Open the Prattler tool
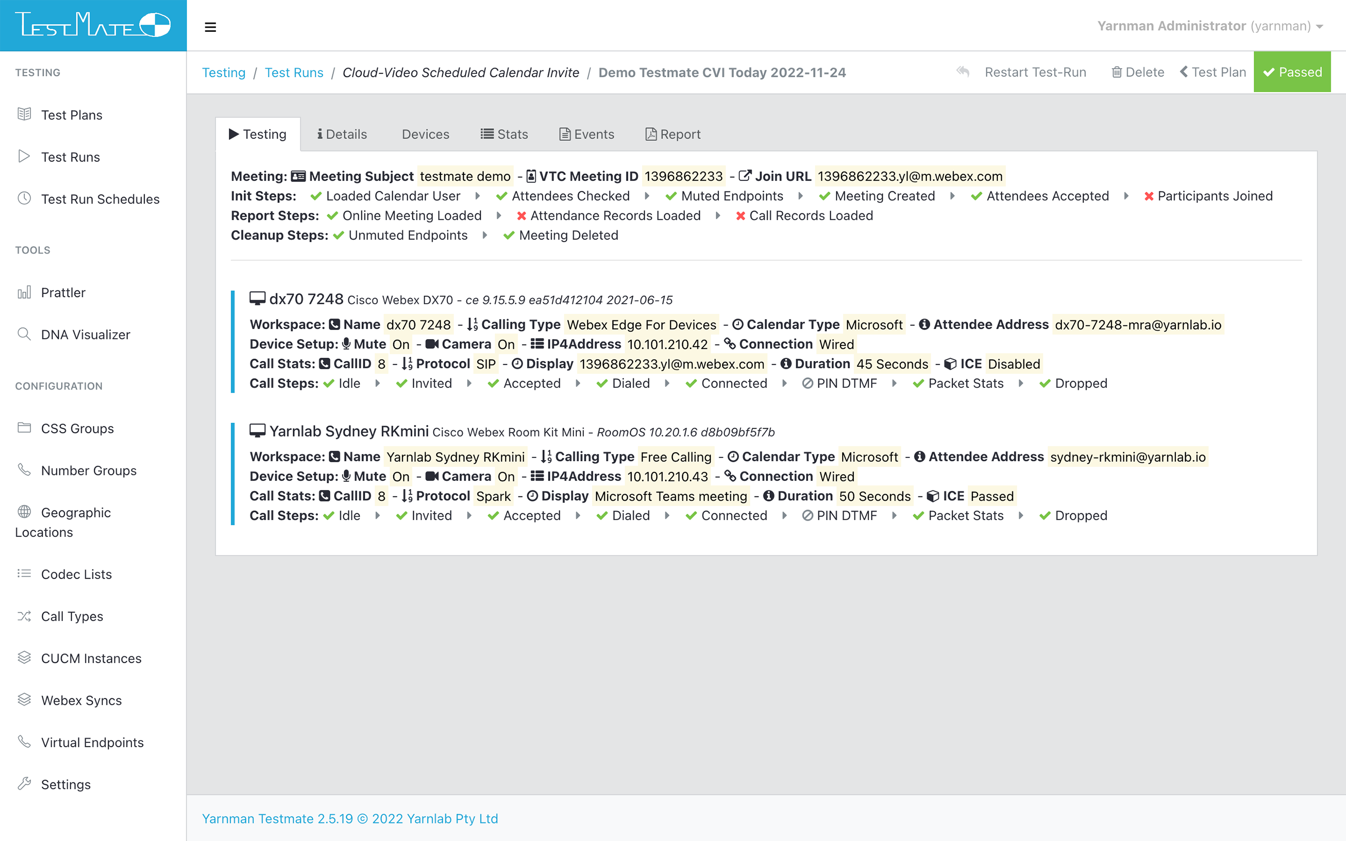The height and width of the screenshot is (841, 1346). point(63,292)
